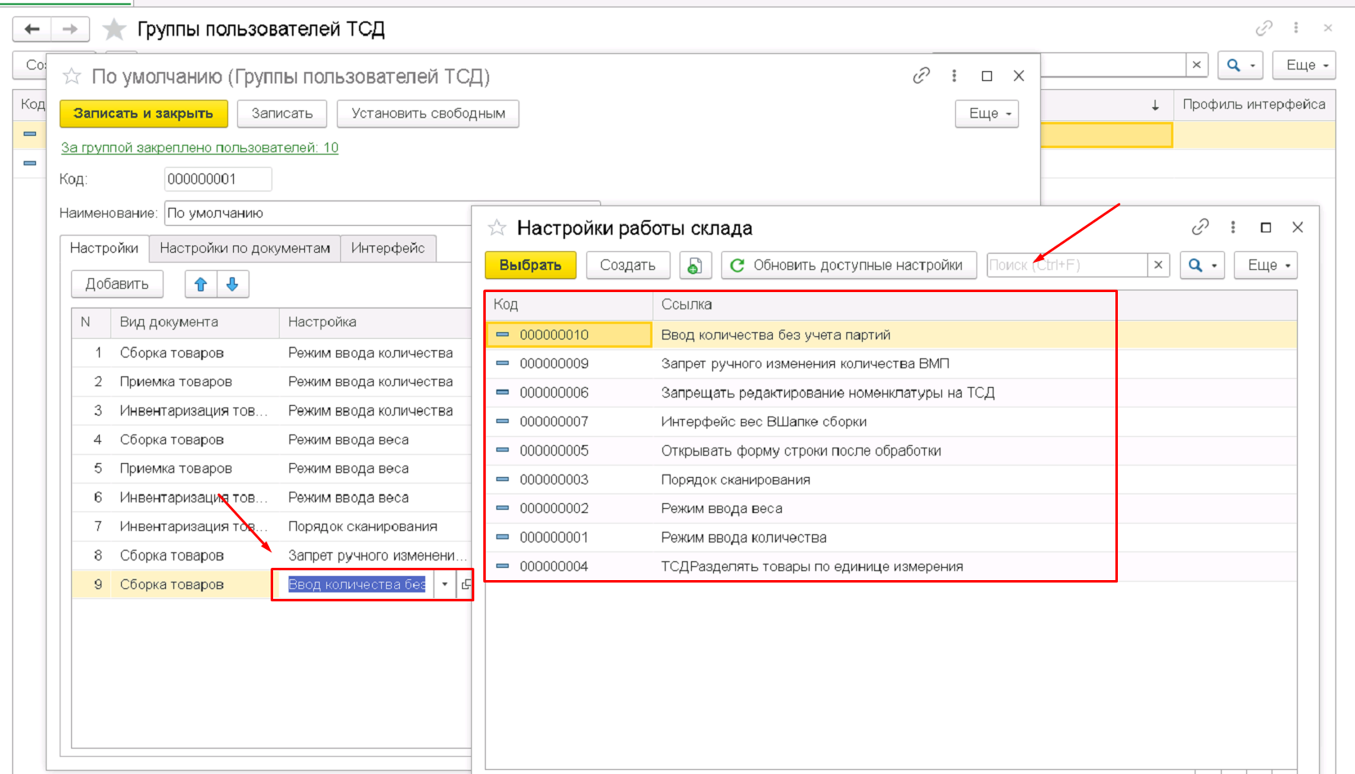Open the Интерфейс tab
Viewport: 1355px width, 774px height.
pyautogui.click(x=388, y=248)
